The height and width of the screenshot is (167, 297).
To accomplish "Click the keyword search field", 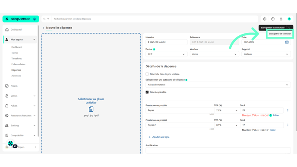I will pyautogui.click(x=155, y=19).
